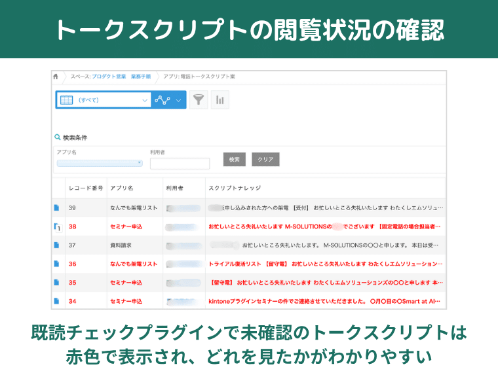Open the 業務手順 breadcrumb link
The width and height of the screenshot is (498, 373).
141,77
